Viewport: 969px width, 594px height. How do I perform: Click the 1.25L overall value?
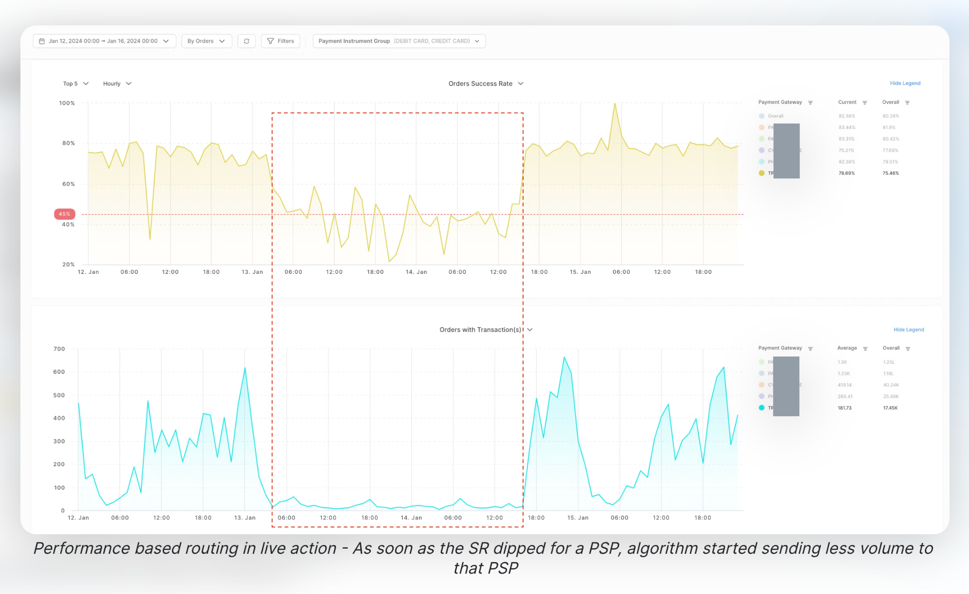[889, 362]
